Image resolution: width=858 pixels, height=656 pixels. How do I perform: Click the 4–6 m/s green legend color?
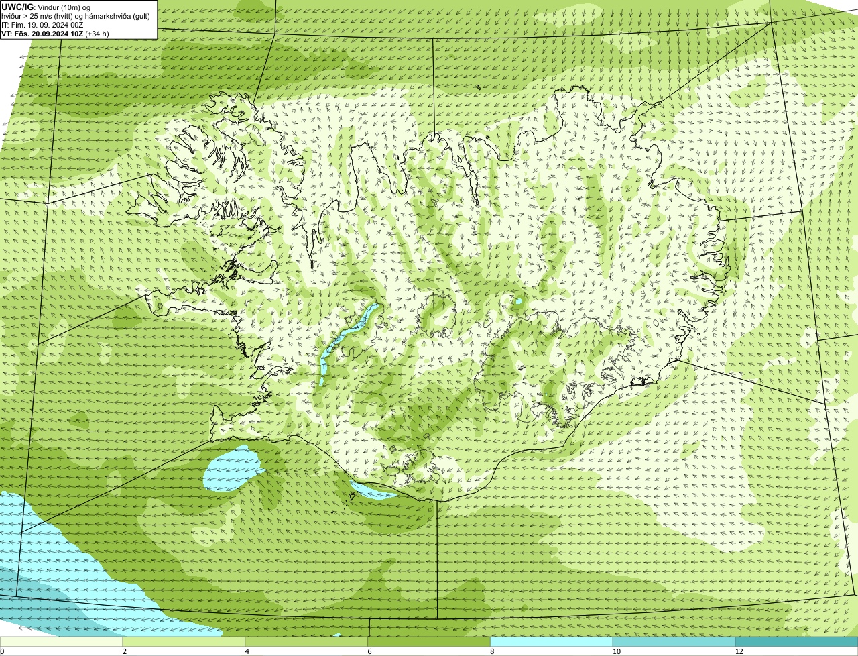click(307, 642)
